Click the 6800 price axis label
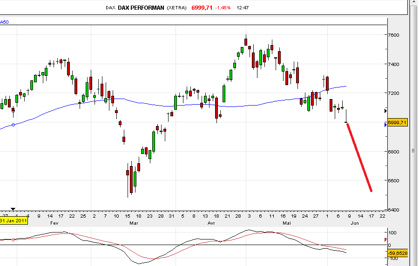Viewport: 419px width, 266px height. [394, 152]
